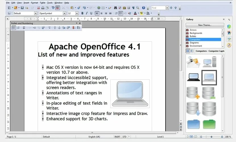Click Font Color red A swatch
Viewport: 236px width, 142px height.
[x=135, y=13]
